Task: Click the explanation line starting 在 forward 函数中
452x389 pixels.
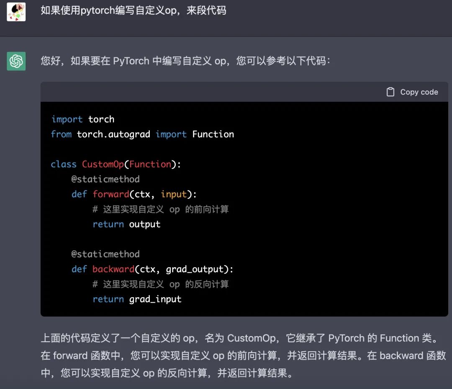Action: click(x=243, y=356)
